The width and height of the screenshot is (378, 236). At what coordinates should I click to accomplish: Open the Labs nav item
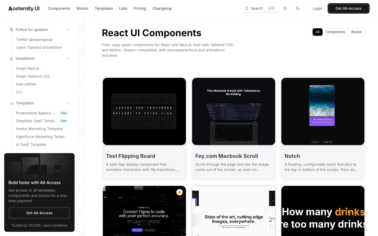[x=123, y=8]
